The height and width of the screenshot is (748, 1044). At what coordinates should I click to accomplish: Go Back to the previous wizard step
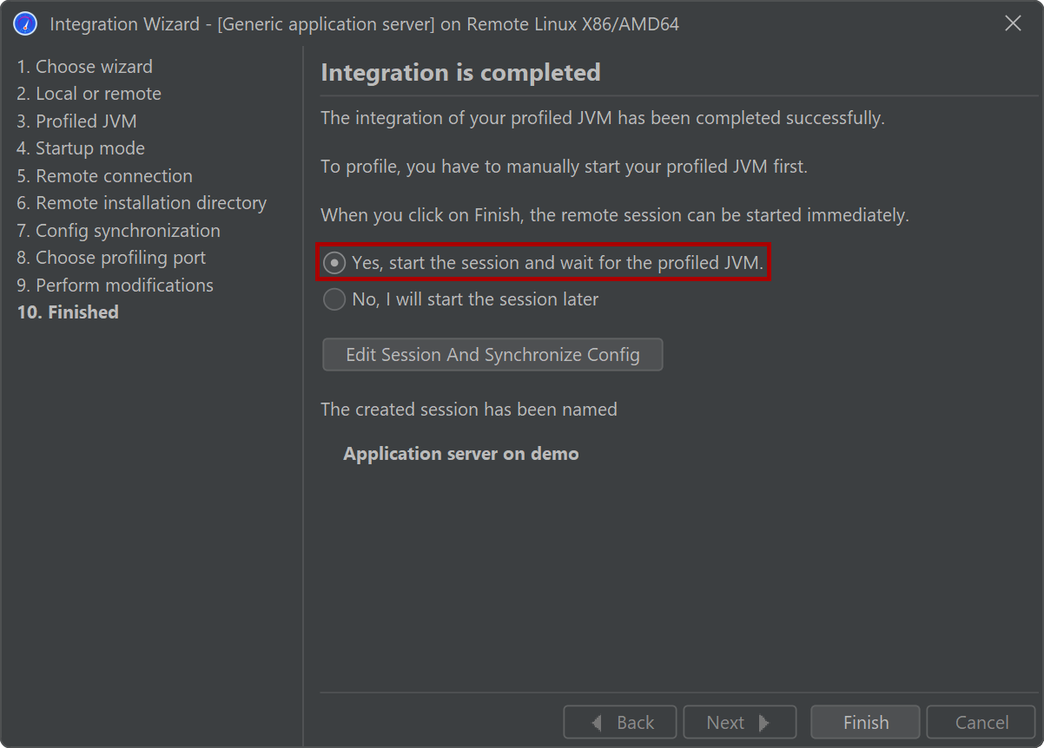[620, 722]
